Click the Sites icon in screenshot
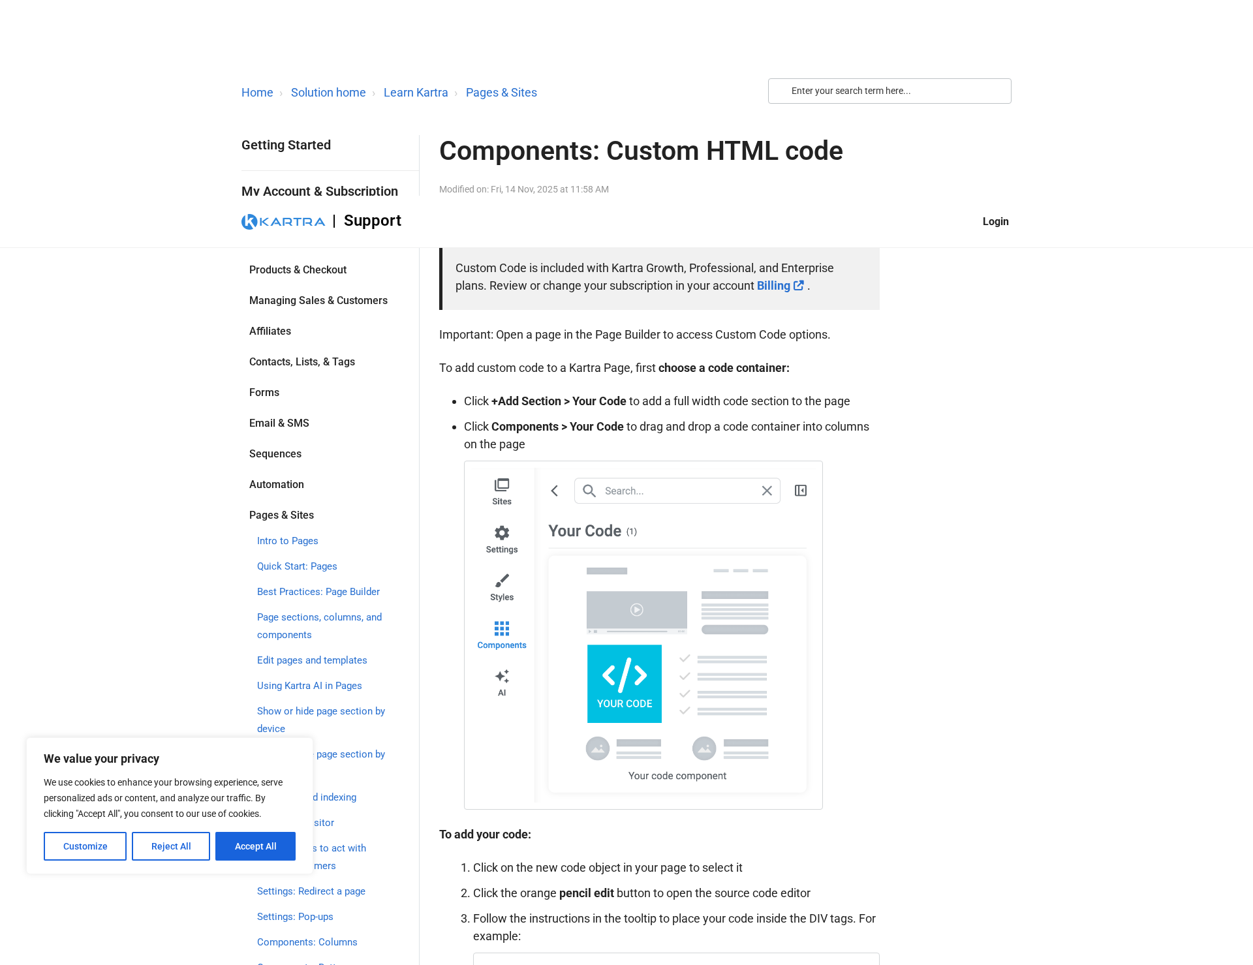The image size is (1253, 965). tap(501, 485)
